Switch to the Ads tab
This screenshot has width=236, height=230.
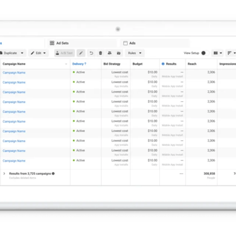tap(155, 43)
